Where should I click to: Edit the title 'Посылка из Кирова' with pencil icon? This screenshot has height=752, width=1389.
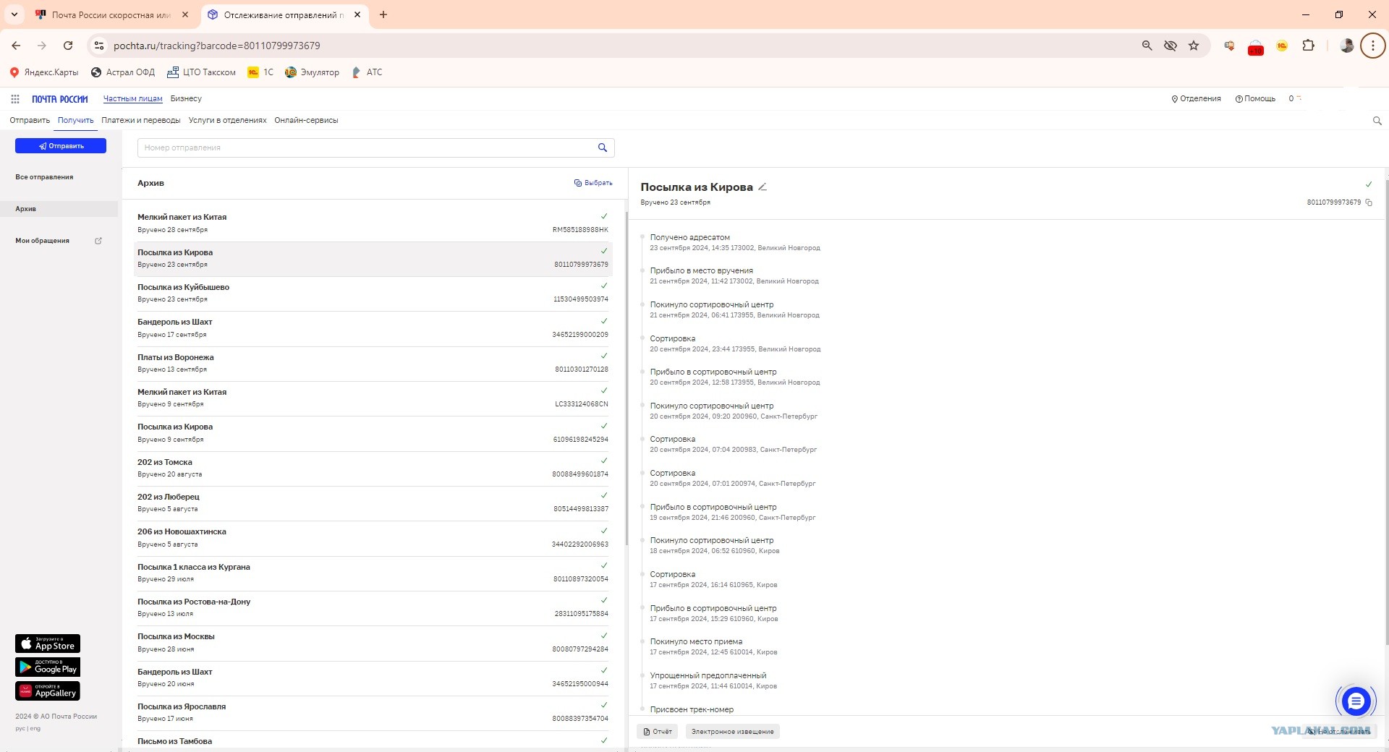pyautogui.click(x=762, y=187)
